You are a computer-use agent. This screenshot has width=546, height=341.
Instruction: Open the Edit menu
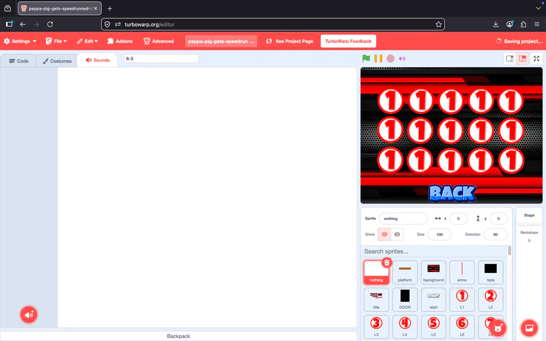[87, 41]
